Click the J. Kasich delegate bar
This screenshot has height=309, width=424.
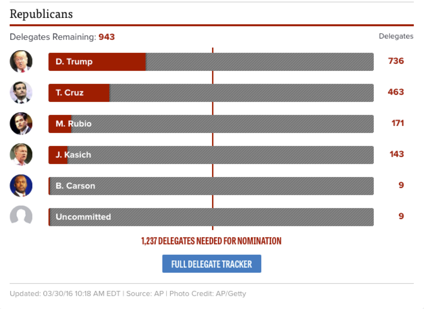click(211, 155)
